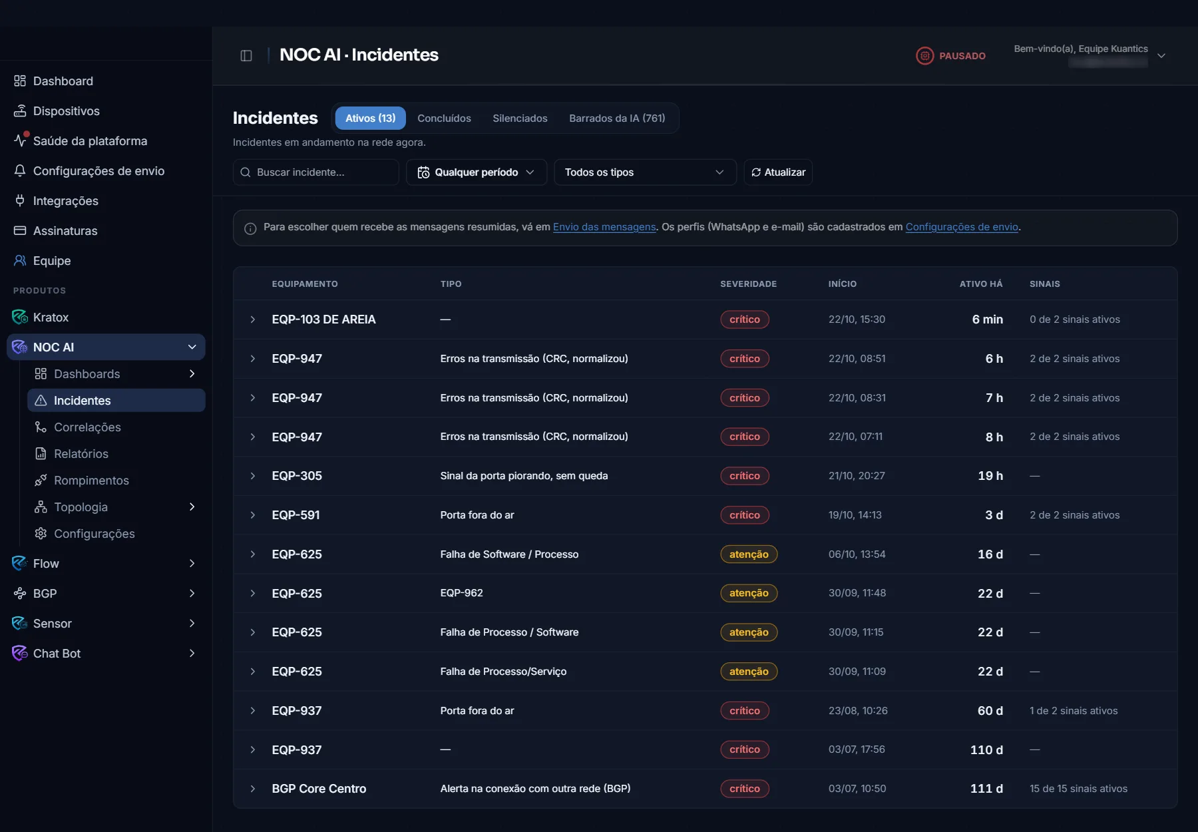
Task: Switch to the Ativos (13) tab
Action: coord(371,118)
